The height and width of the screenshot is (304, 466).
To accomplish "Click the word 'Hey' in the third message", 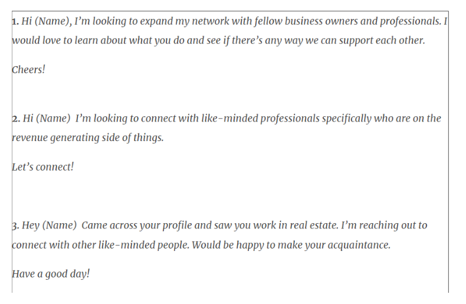I will click(31, 225).
